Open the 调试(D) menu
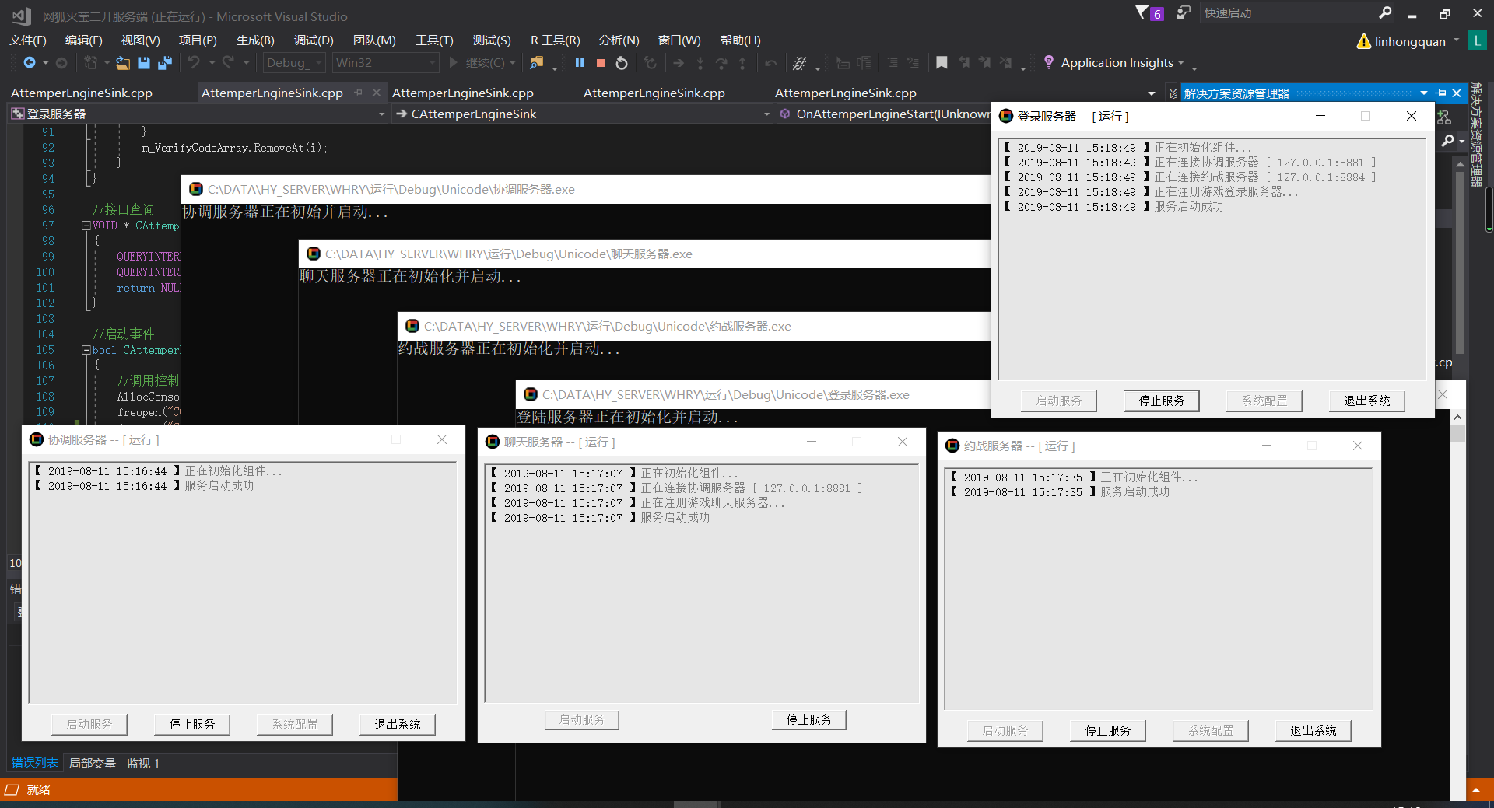The height and width of the screenshot is (808, 1494). 314,40
